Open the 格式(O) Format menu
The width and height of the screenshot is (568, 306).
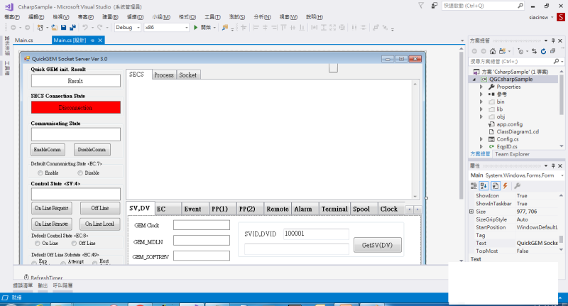[x=187, y=16]
